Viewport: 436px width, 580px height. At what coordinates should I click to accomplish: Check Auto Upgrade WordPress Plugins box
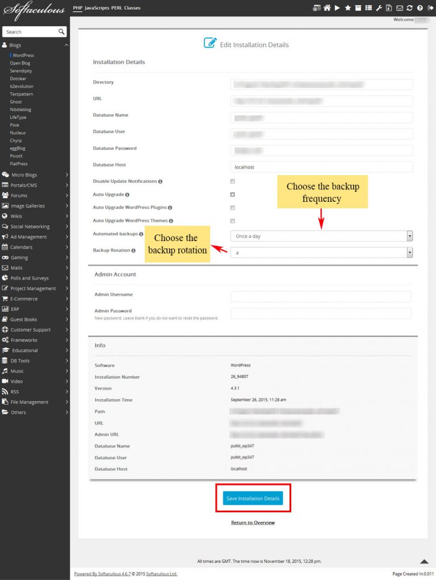pyautogui.click(x=232, y=208)
